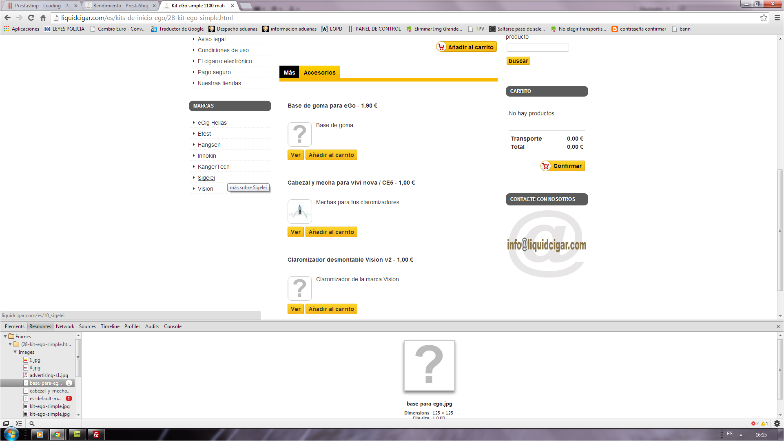Reload the page with refresh icon
784x441 pixels.
31,18
